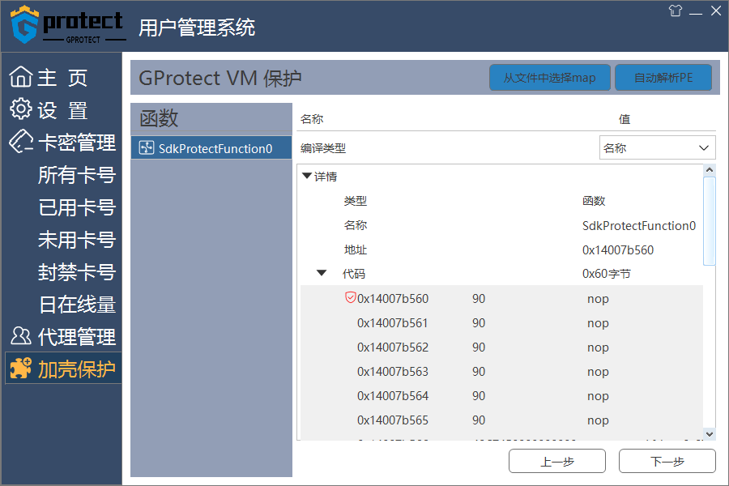Screen dimensions: 729x486
Task: Collapse the 详情 section
Action: coord(307,176)
